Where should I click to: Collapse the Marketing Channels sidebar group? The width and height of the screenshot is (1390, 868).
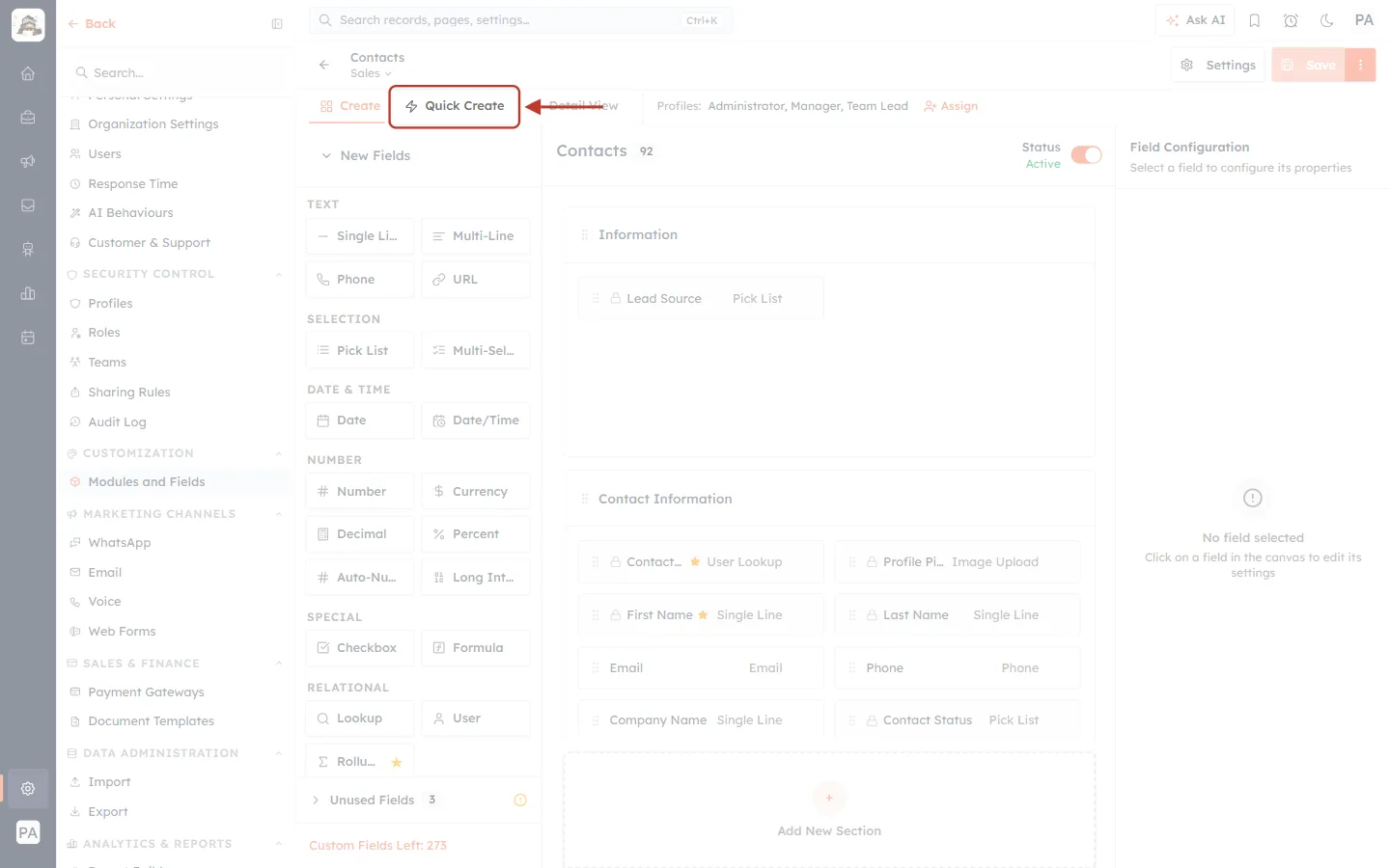click(x=278, y=514)
